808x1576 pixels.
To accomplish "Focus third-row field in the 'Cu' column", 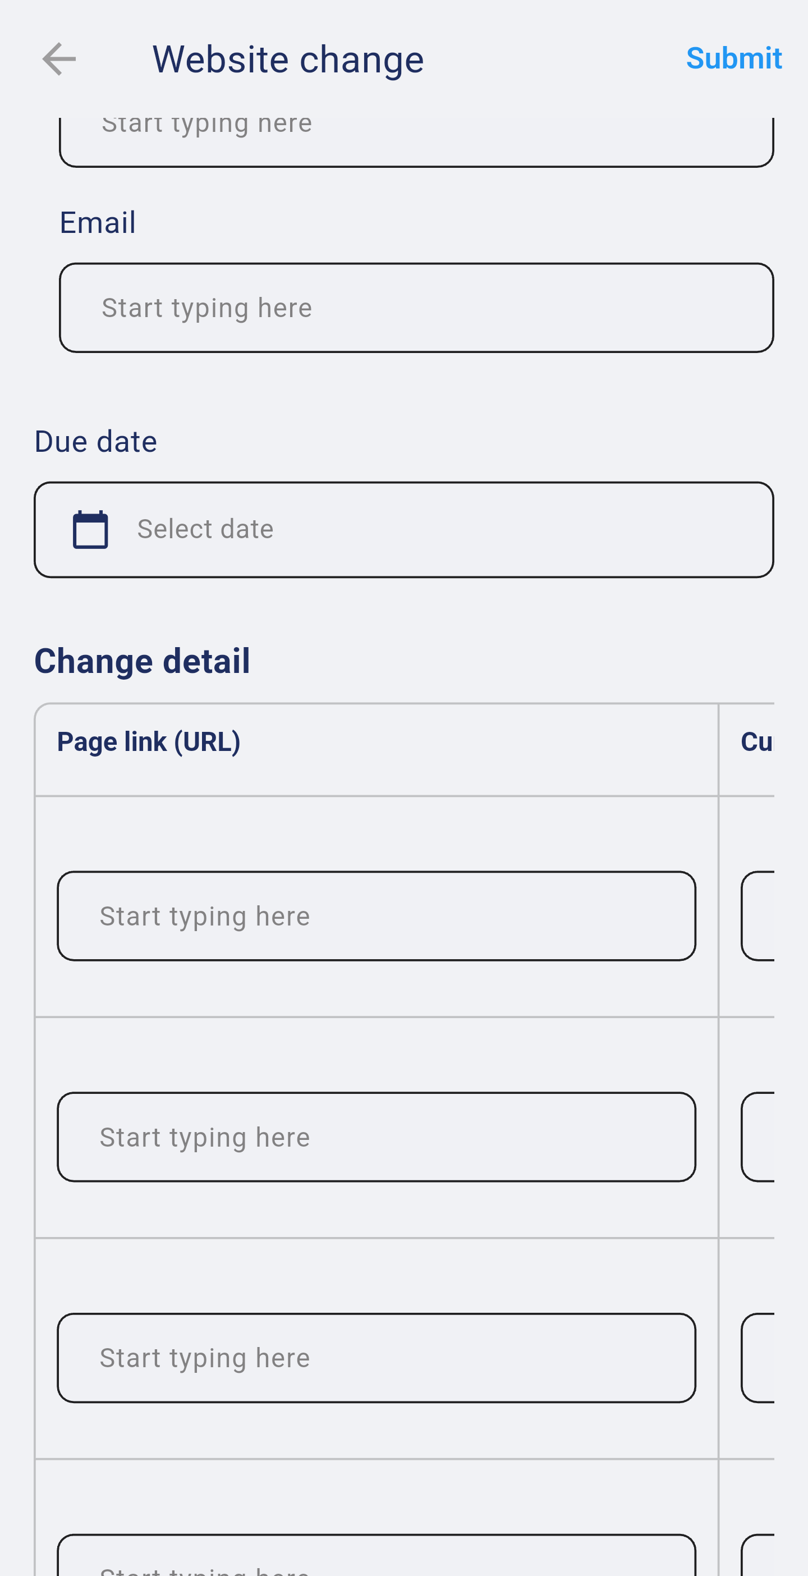I will pyautogui.click(x=759, y=1358).
